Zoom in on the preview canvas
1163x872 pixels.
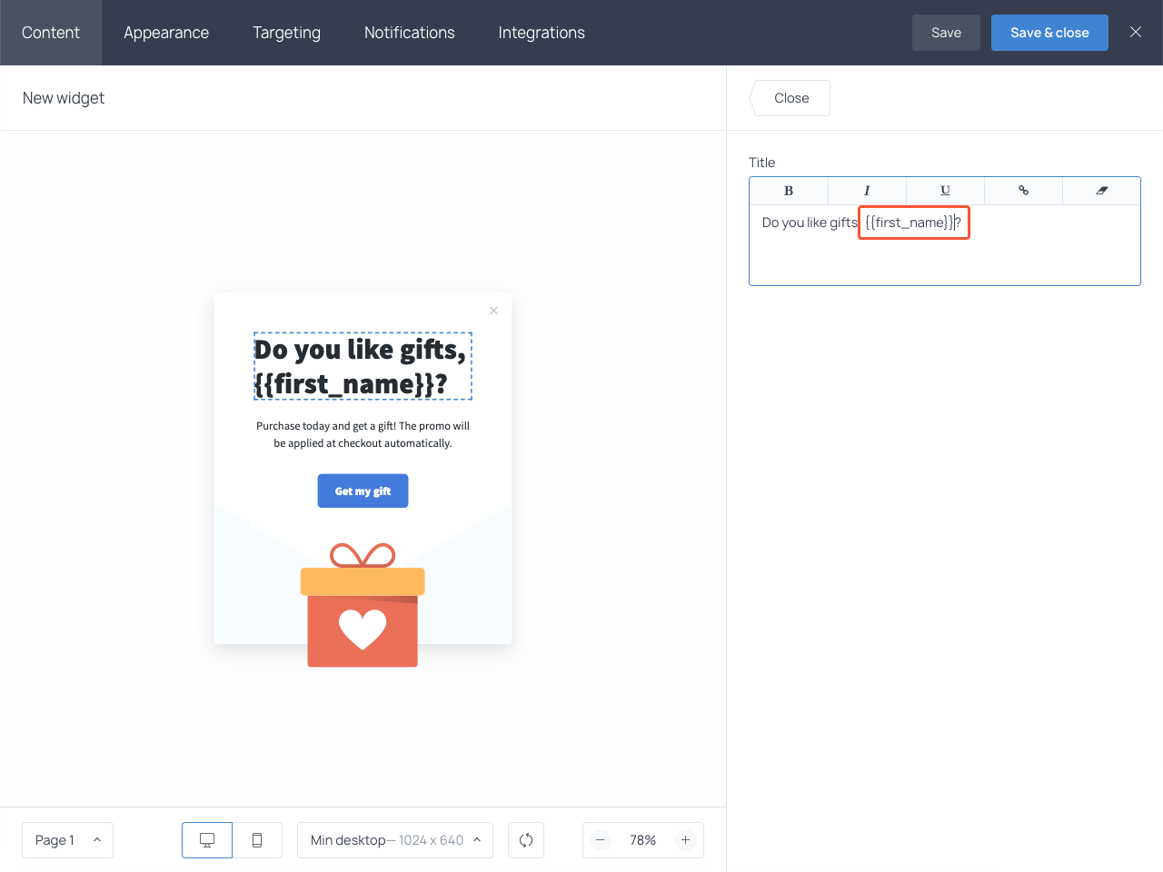[685, 840]
